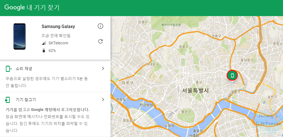
Task: Click the 성북구 label on the map
Action: click(x=216, y=36)
